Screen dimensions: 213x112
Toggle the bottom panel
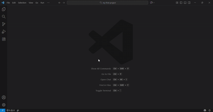[185, 3]
